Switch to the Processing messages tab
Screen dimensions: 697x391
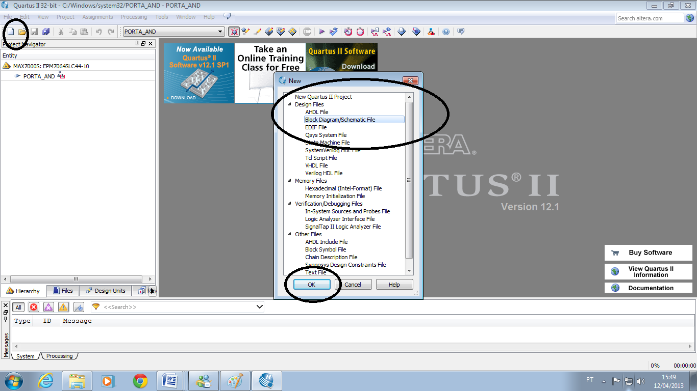[x=59, y=356]
